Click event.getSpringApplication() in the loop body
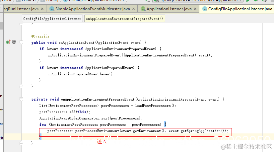The image size is (274, 152). click(x=197, y=131)
